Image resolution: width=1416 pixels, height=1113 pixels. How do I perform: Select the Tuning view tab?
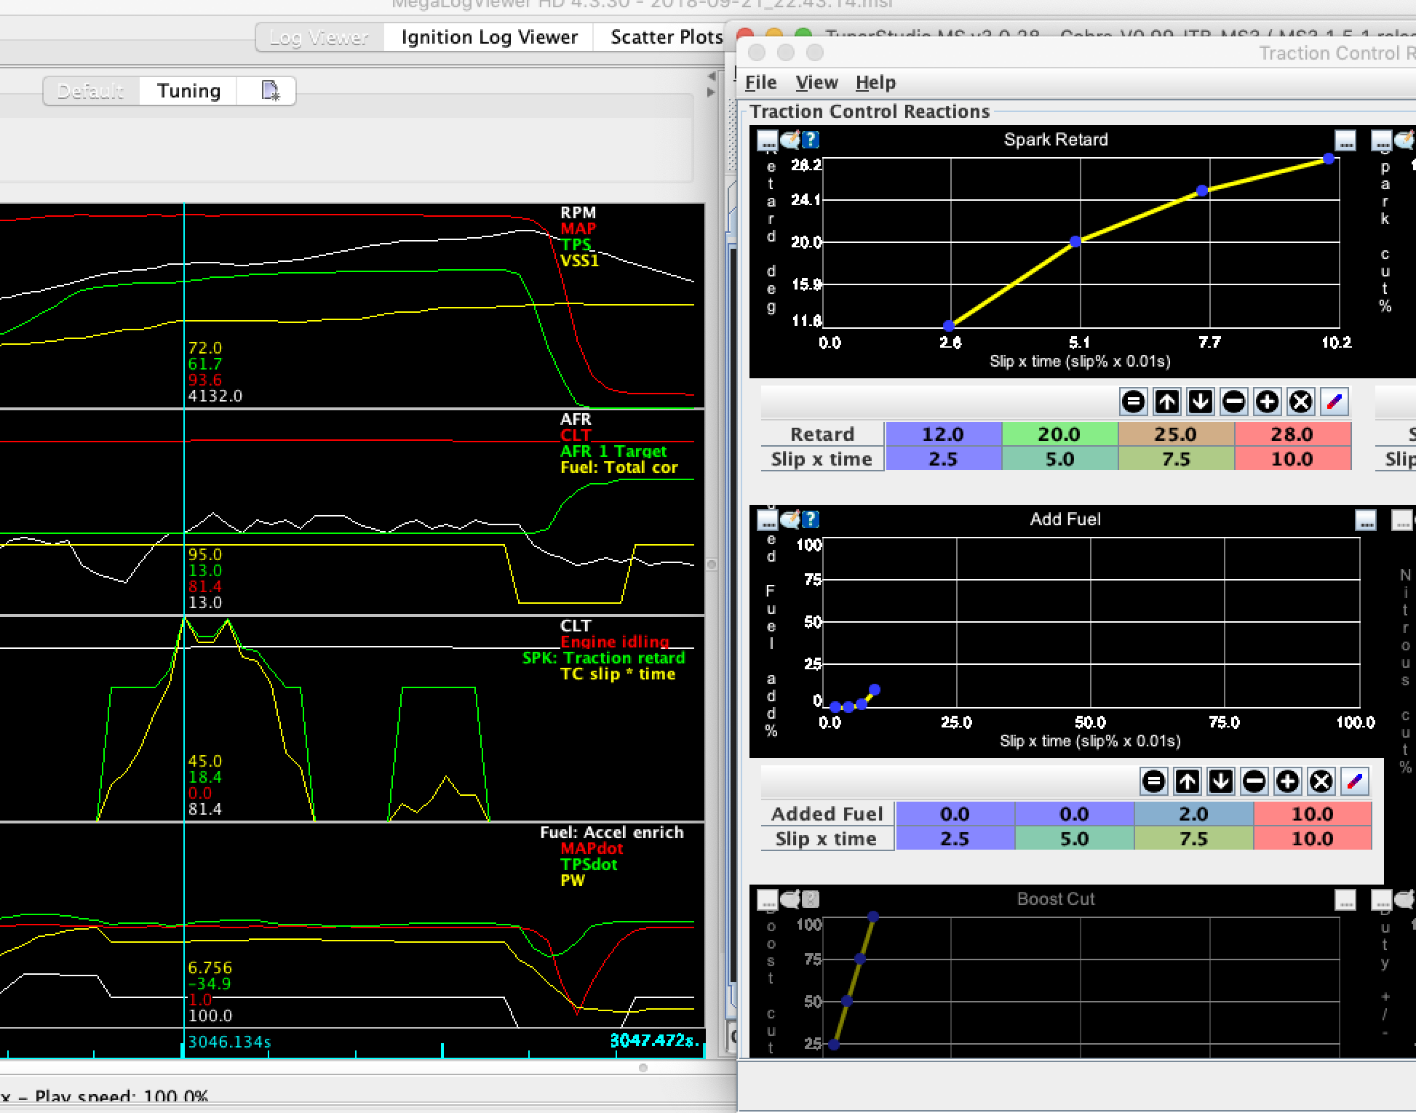[x=188, y=91]
